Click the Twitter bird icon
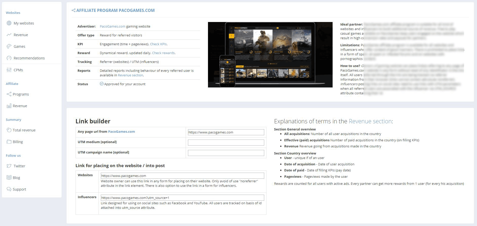This screenshot has width=477, height=226. point(9,166)
